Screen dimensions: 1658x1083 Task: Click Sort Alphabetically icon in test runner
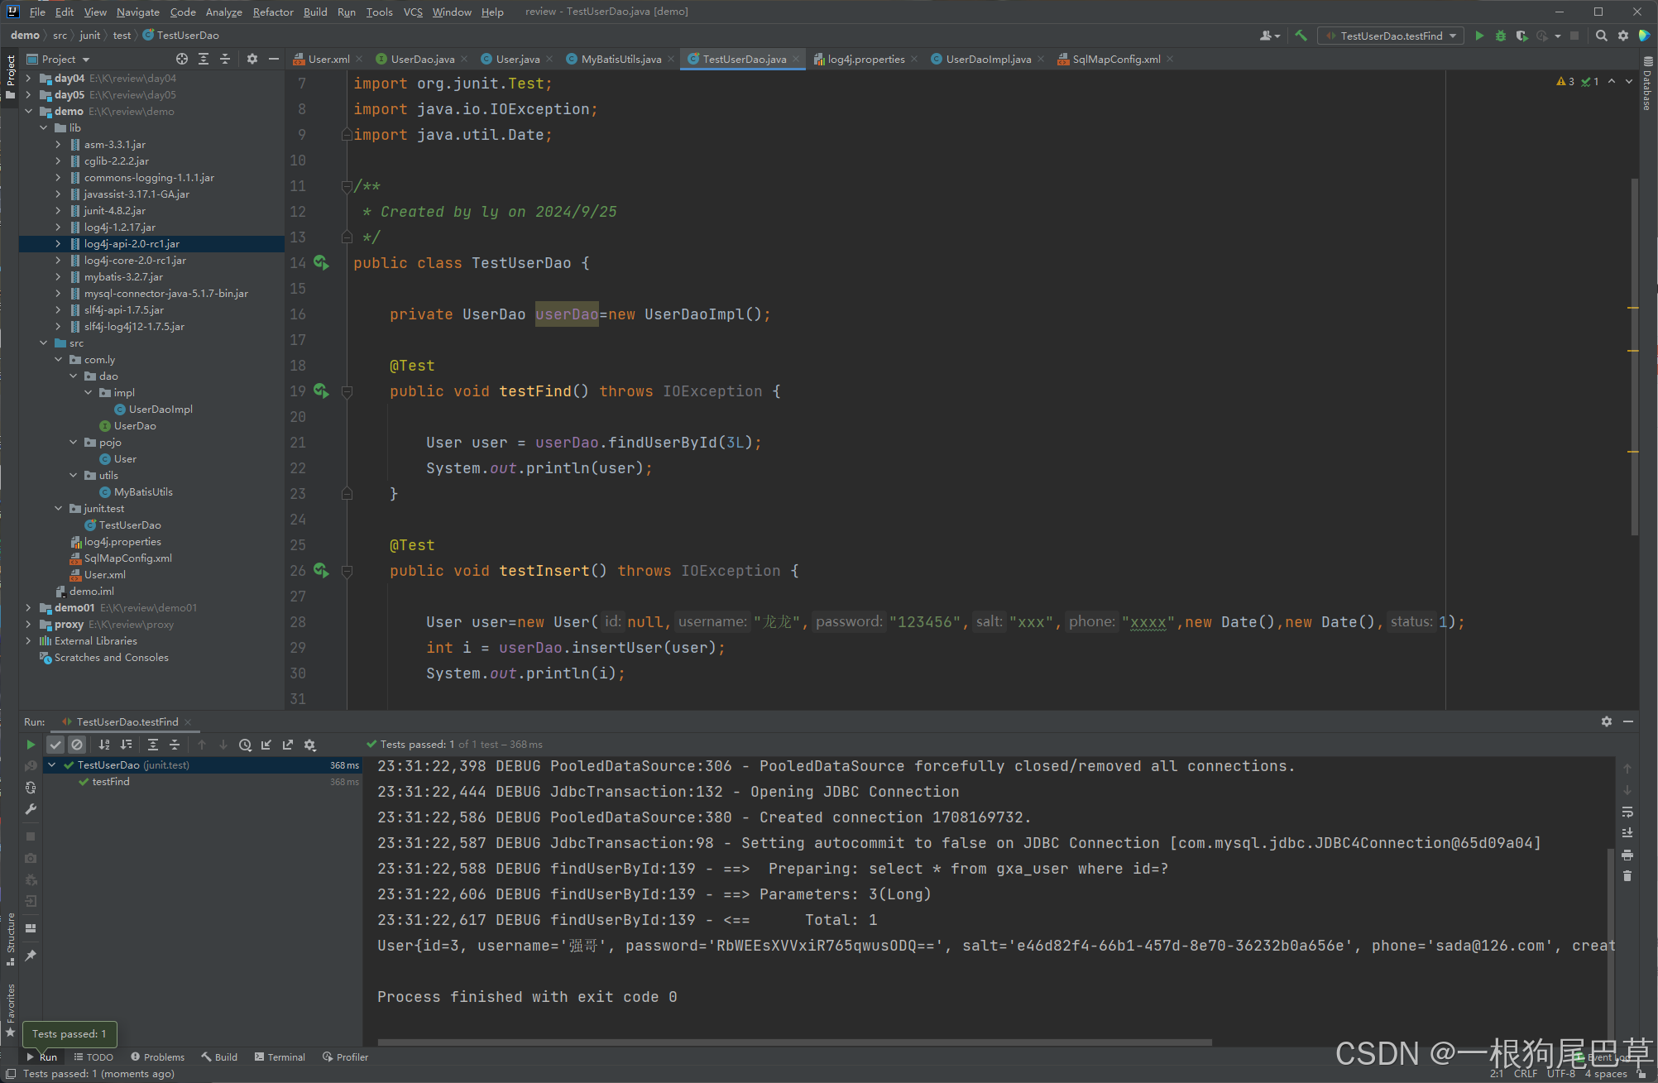click(x=104, y=745)
